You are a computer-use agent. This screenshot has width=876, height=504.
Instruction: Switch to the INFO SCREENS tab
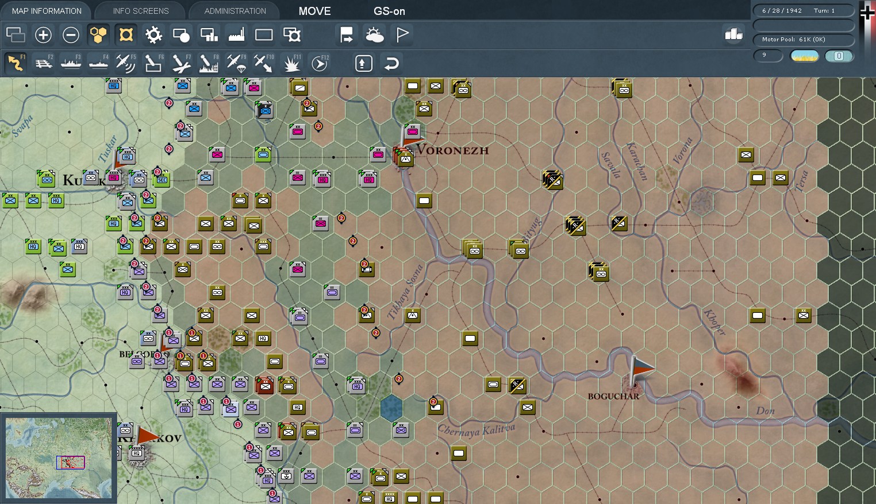[x=141, y=11]
